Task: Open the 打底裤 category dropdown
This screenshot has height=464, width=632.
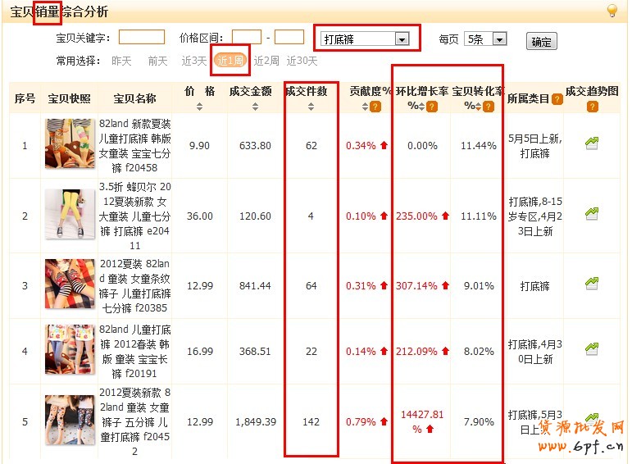Action: 402,39
